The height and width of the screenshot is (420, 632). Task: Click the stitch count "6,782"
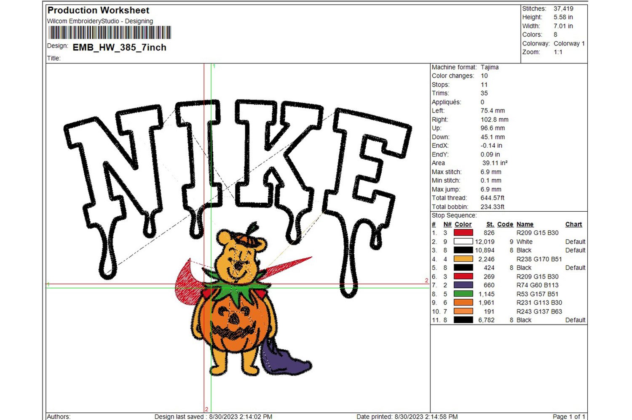coord(486,320)
